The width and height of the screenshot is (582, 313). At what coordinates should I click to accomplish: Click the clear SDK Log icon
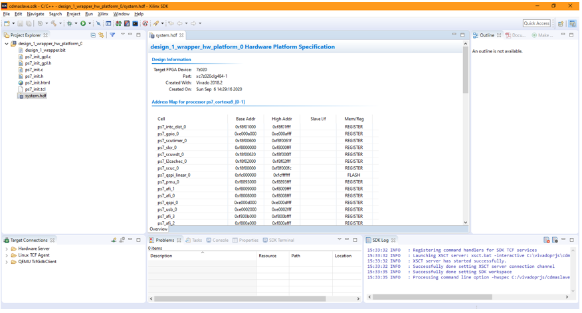pyautogui.click(x=546, y=240)
